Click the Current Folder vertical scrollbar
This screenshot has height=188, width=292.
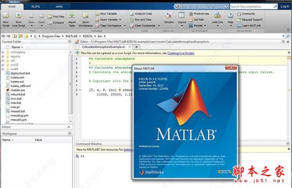coord(71,84)
